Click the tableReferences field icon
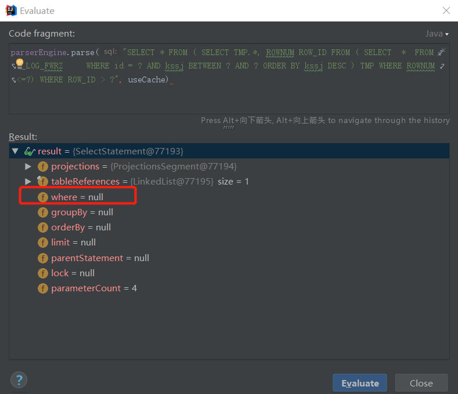The width and height of the screenshot is (458, 394). click(x=43, y=181)
